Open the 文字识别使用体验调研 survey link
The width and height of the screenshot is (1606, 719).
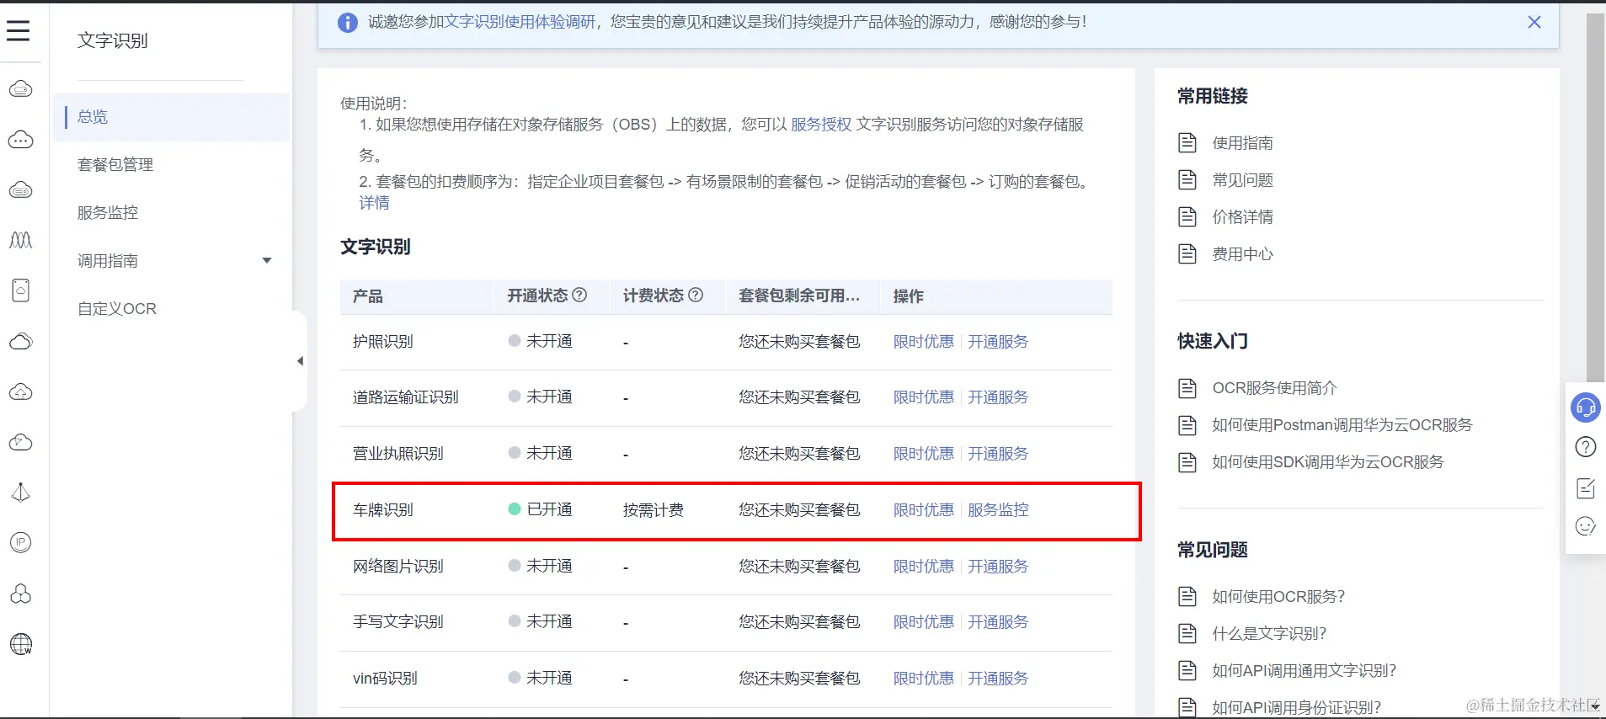(520, 22)
